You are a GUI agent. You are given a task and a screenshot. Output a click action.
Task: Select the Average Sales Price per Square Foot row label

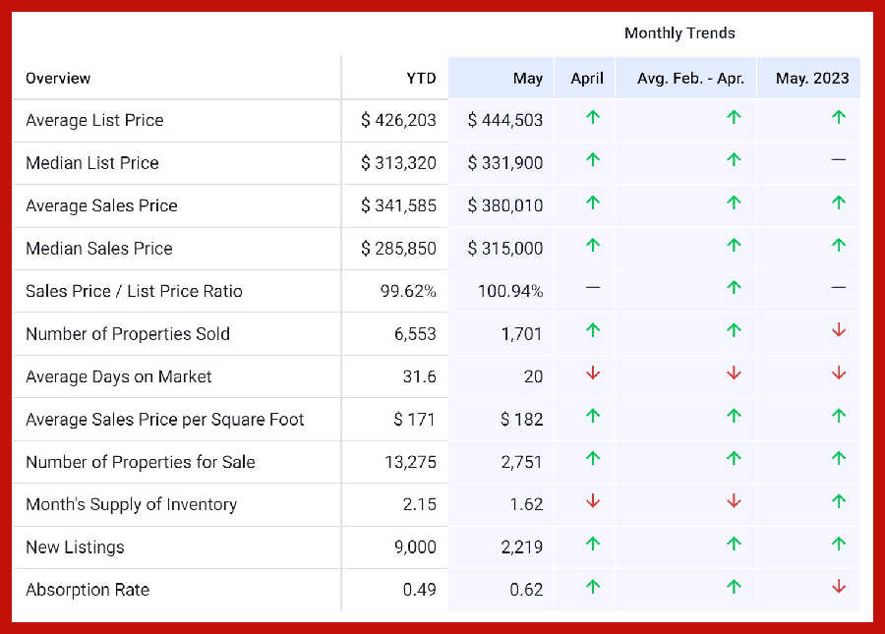point(164,420)
